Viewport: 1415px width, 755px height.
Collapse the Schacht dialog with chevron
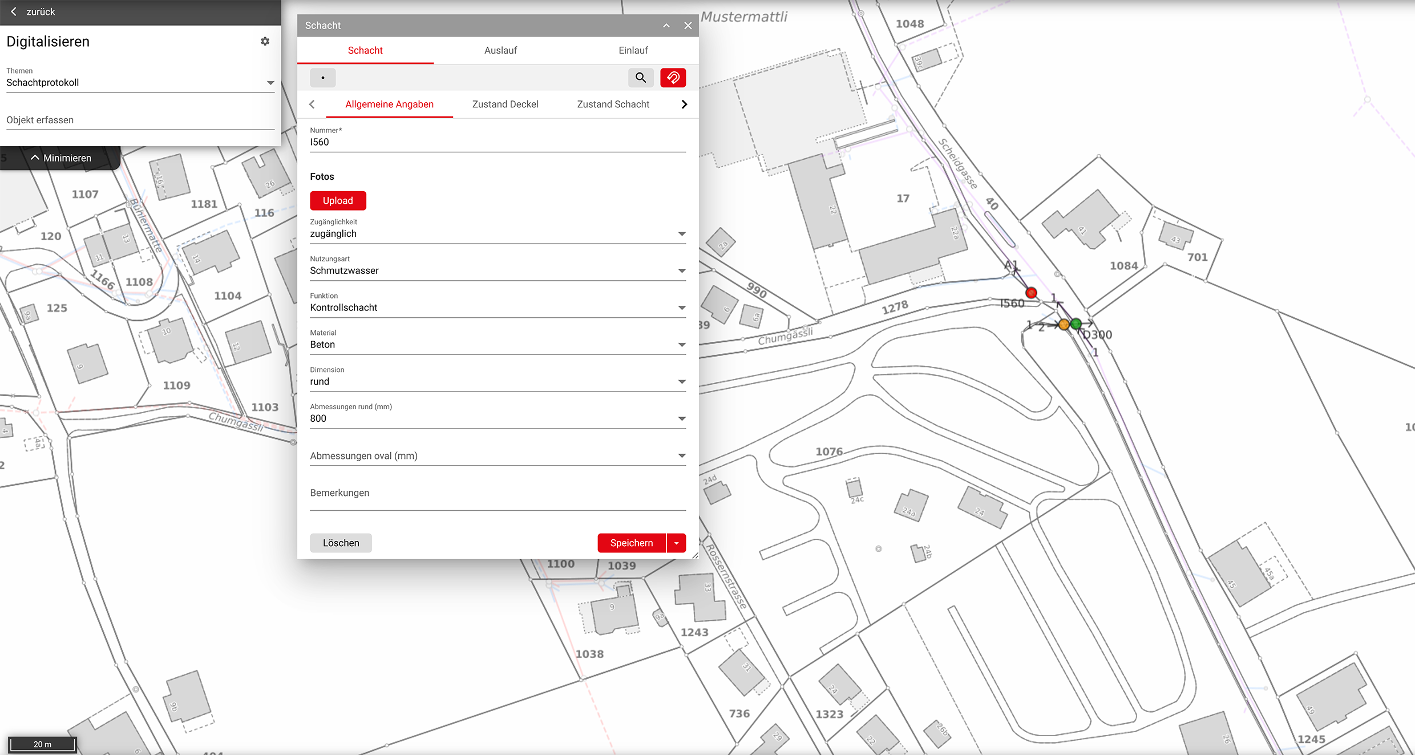(x=666, y=26)
